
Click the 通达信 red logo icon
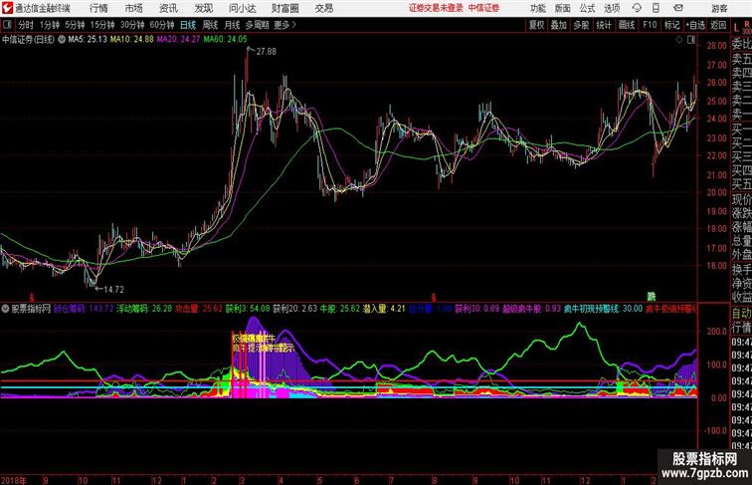[x=7, y=8]
